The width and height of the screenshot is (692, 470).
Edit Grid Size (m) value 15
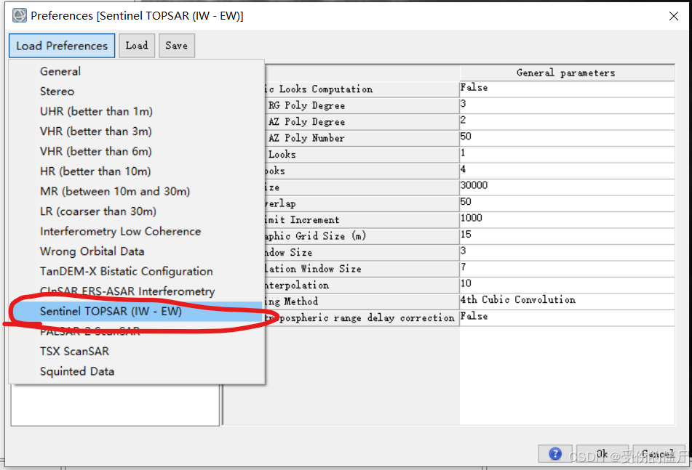[567, 235]
